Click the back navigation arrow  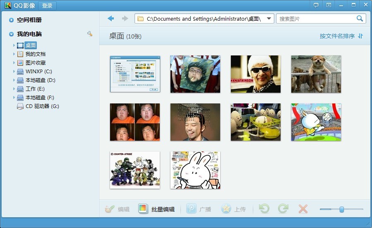pos(110,19)
